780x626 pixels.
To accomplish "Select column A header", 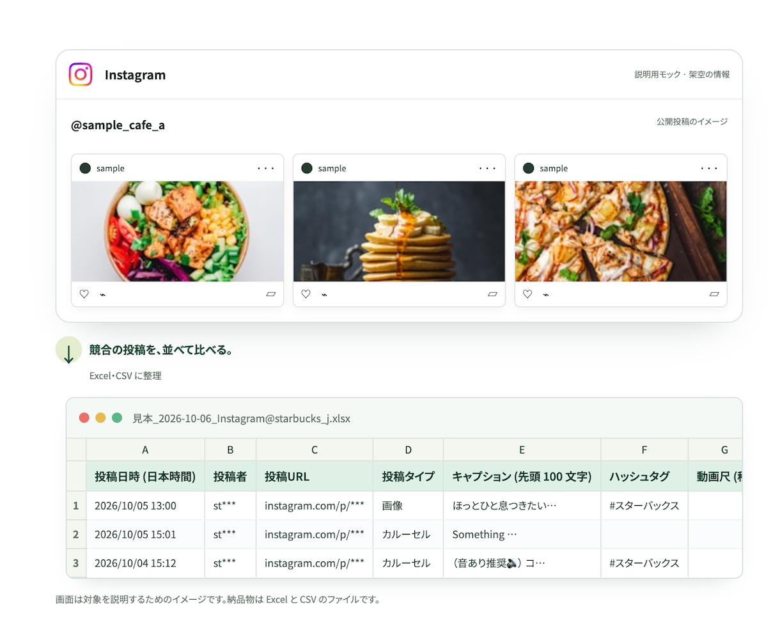I will pos(145,450).
